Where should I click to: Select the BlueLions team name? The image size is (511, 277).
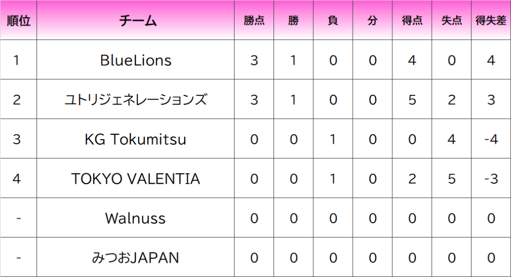pyautogui.click(x=136, y=60)
